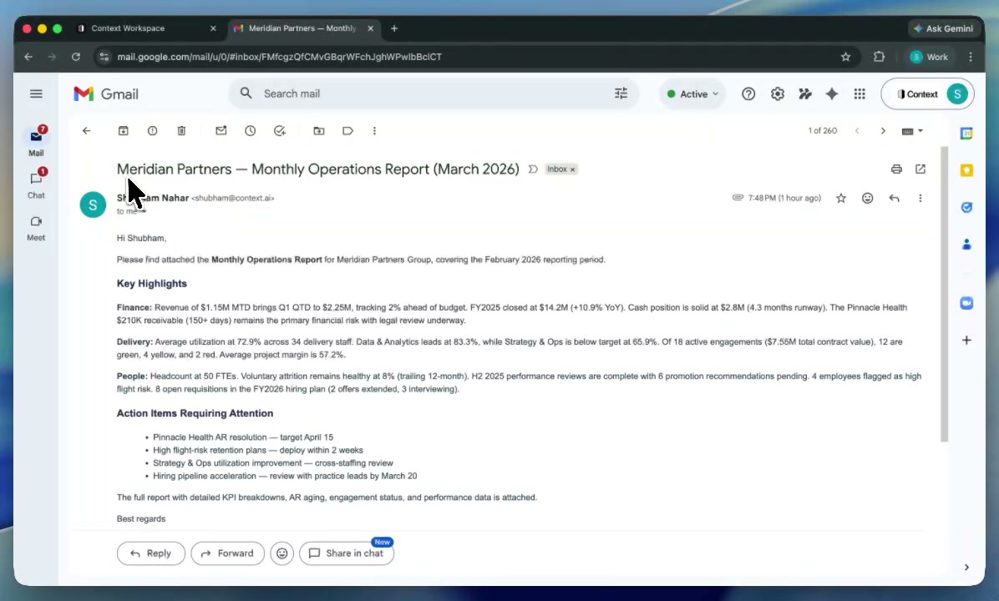The height and width of the screenshot is (601, 999).
Task: Close the Meridian Partners browser tab
Action: pos(370,28)
